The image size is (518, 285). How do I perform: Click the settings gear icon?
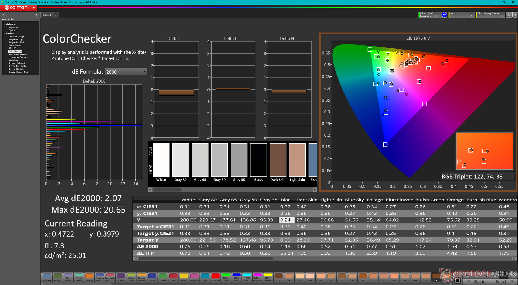509,15
